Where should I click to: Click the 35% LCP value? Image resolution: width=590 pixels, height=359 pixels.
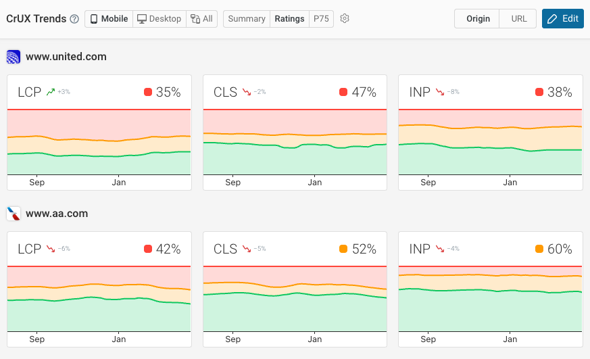coord(168,92)
